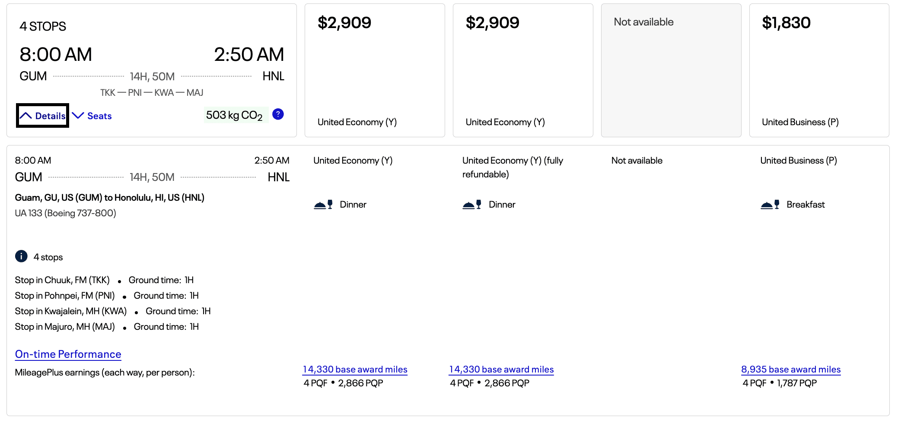Click the down chevron icon beside Seats
Image resolution: width=898 pixels, height=423 pixels.
(78, 116)
